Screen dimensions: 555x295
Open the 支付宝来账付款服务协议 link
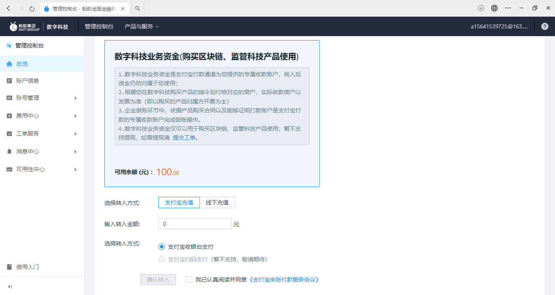pos(284,280)
